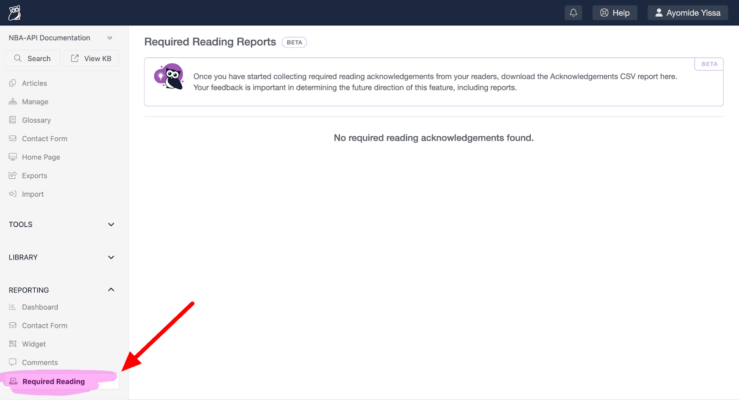The height and width of the screenshot is (400, 739).
Task: Expand the TOOLS section chevron
Action: [x=111, y=224]
